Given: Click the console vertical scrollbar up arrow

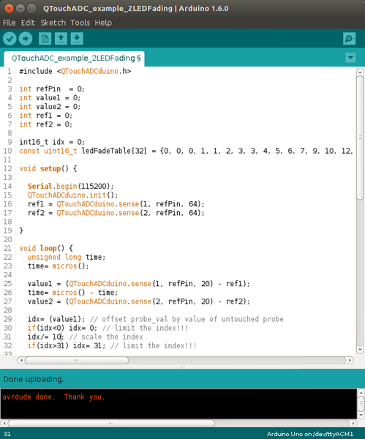Looking at the screenshot, I should click(x=361, y=392).
